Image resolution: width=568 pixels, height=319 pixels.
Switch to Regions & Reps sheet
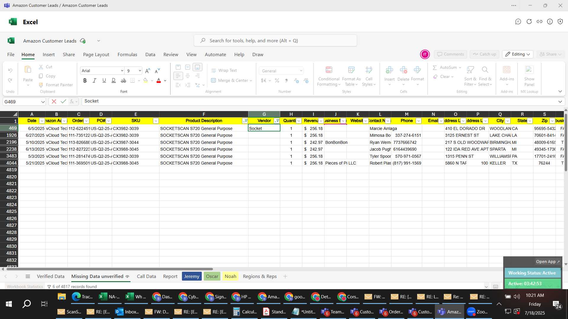point(260,276)
